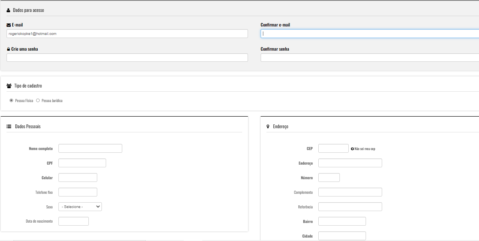
Task: Click the Nome completo input
Action: point(90,149)
